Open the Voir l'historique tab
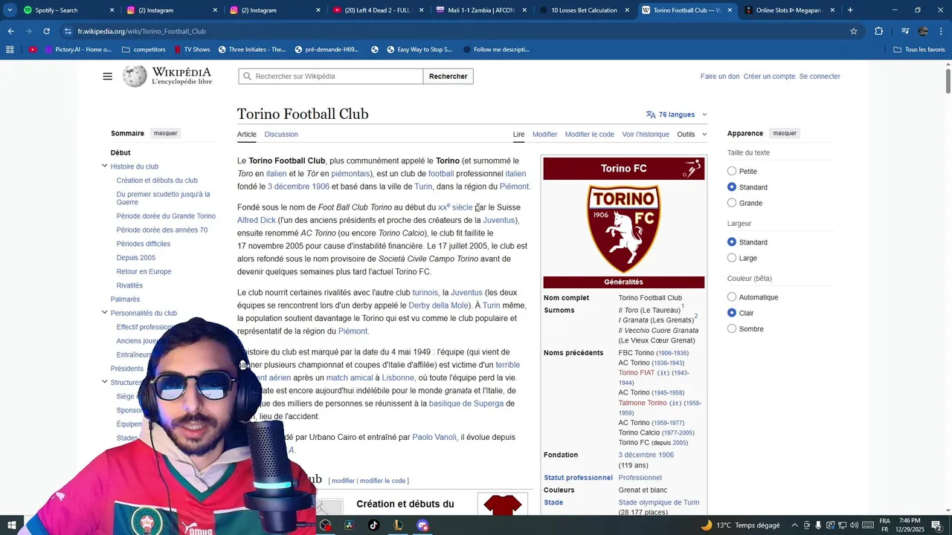 pos(646,134)
